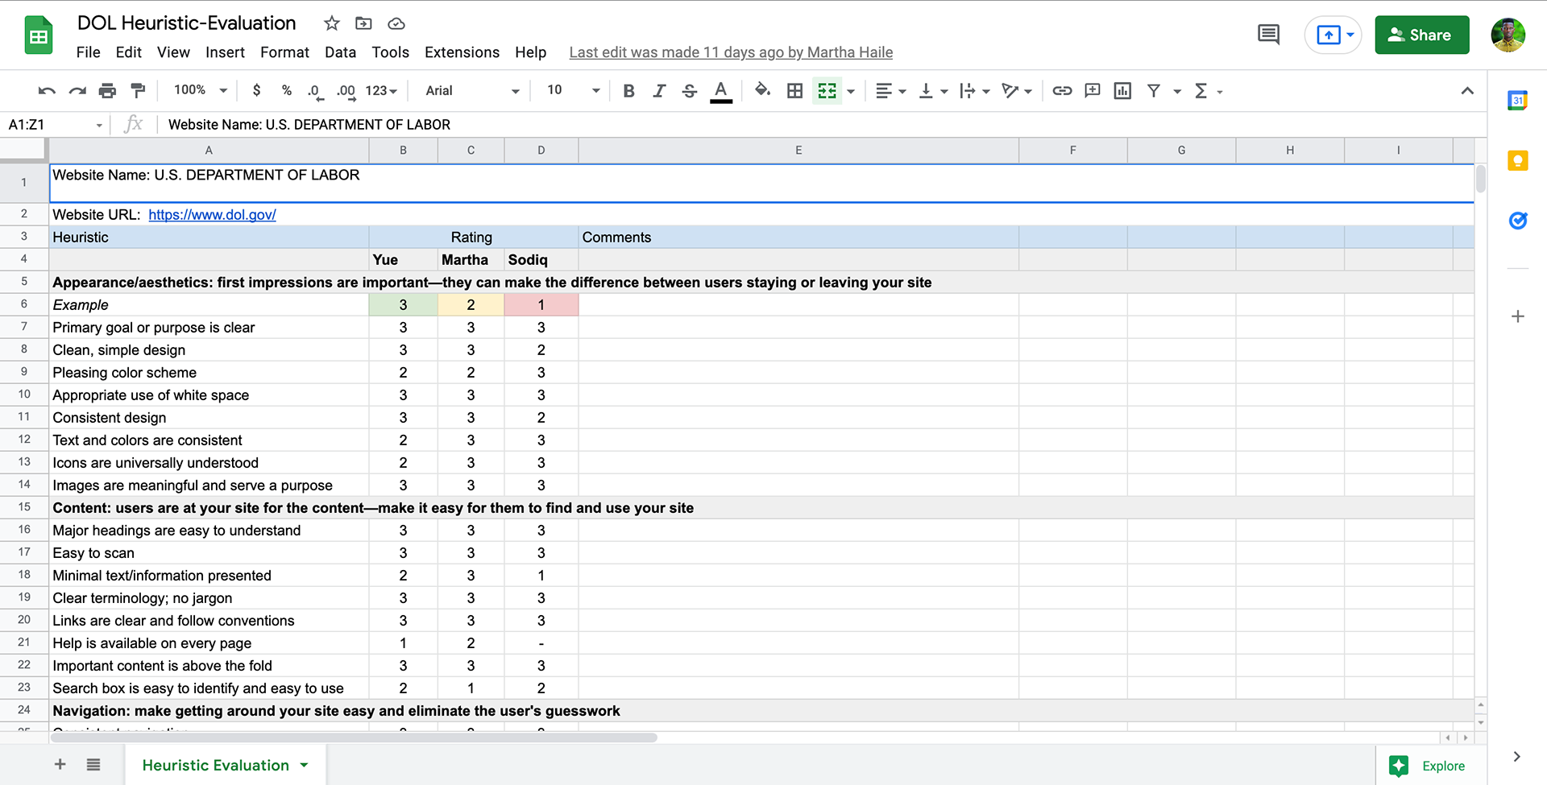Check the cloud document status icon
This screenshot has width=1547, height=785.
(396, 23)
